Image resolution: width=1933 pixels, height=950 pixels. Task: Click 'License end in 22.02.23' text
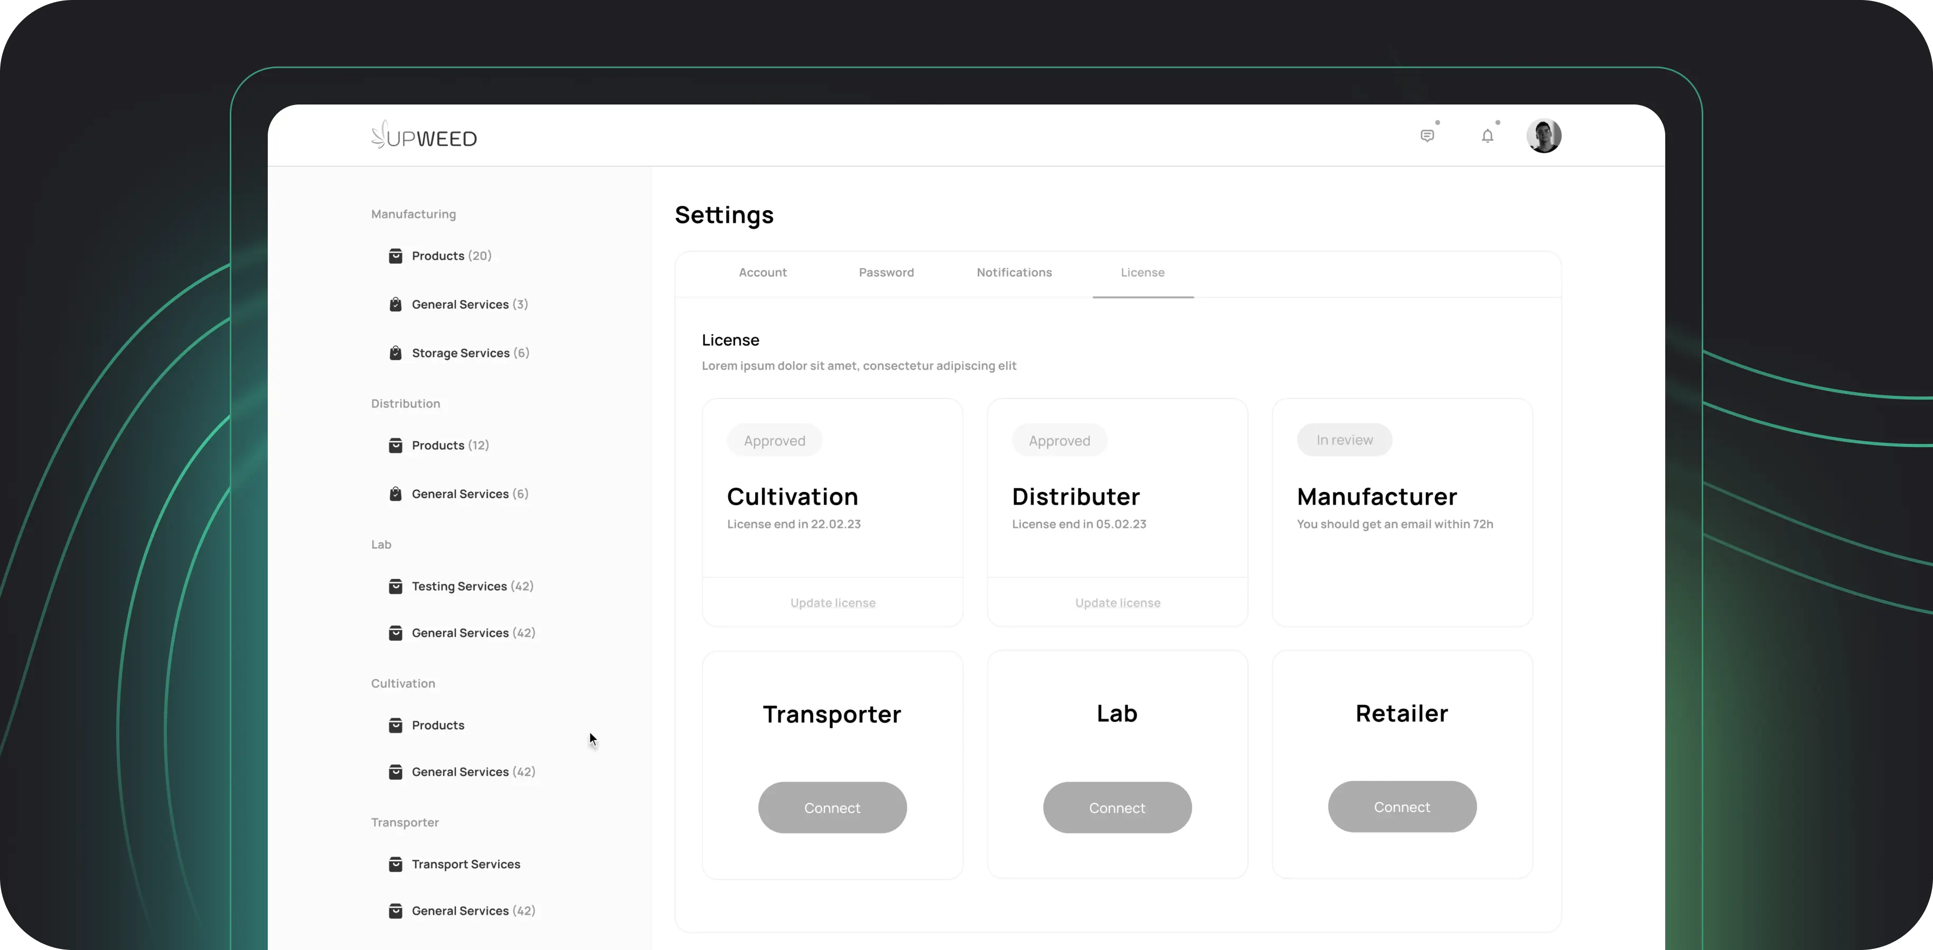793,524
